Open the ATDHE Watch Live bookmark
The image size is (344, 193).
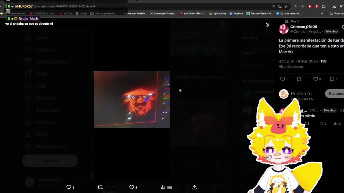pyautogui.click(x=43, y=13)
